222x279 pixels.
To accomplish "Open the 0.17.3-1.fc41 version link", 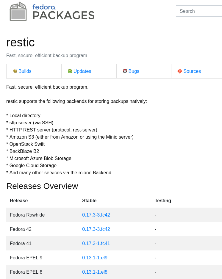I will [x=96, y=243].
